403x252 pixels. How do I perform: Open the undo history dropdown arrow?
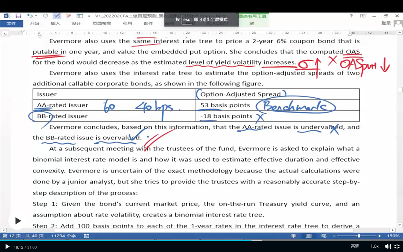36,16
